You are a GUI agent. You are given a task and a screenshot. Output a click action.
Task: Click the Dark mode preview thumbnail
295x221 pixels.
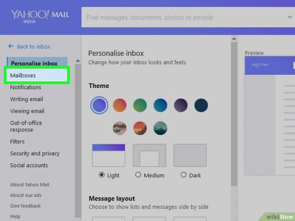(x=190, y=155)
